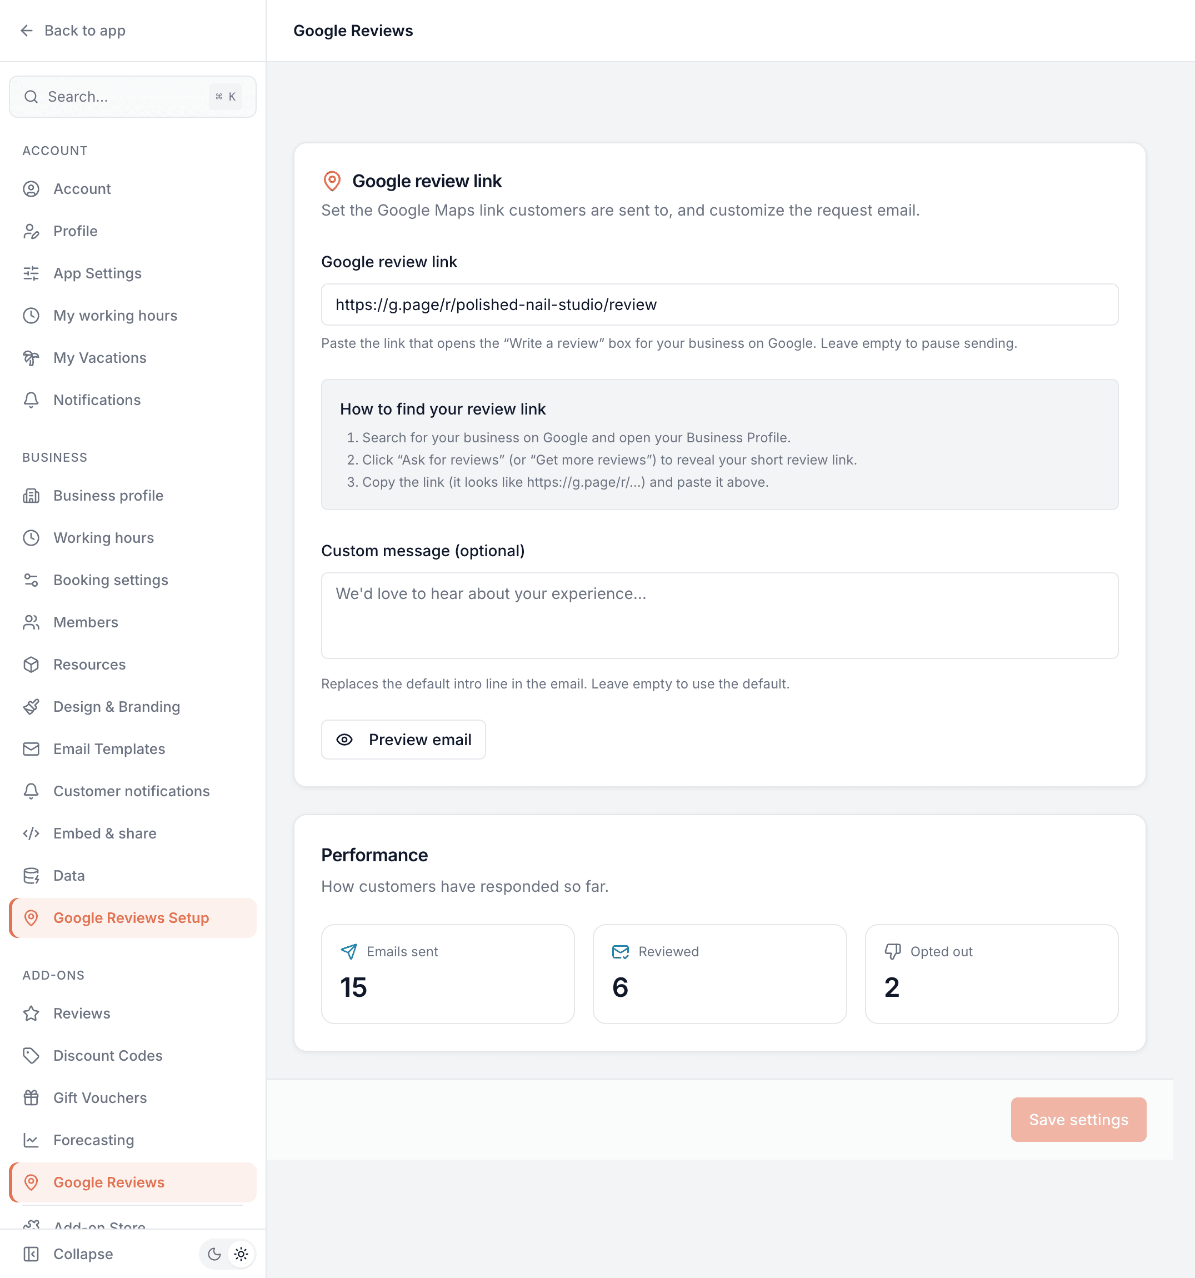Click the My working hours clock icon

click(31, 316)
